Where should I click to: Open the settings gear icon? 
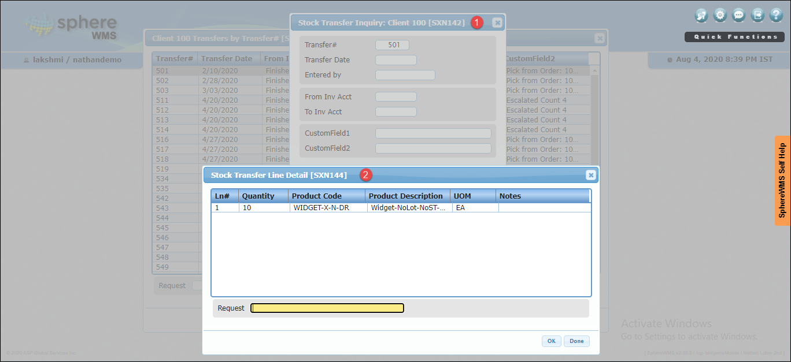tap(720, 16)
